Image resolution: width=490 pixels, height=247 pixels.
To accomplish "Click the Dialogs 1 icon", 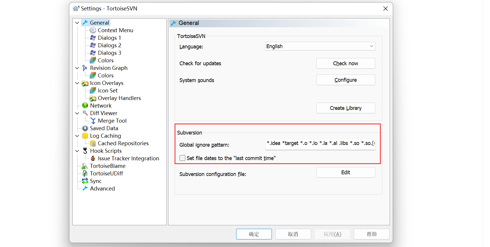I will (x=93, y=38).
